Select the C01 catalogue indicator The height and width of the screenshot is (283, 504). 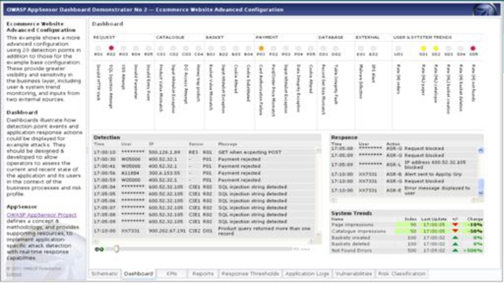pyautogui.click(x=161, y=48)
